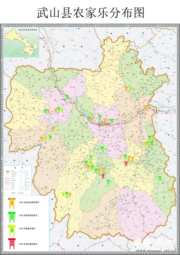Select the yellow marker in the northern pair
Viewport: 180px width, 255px height.
point(131,89)
